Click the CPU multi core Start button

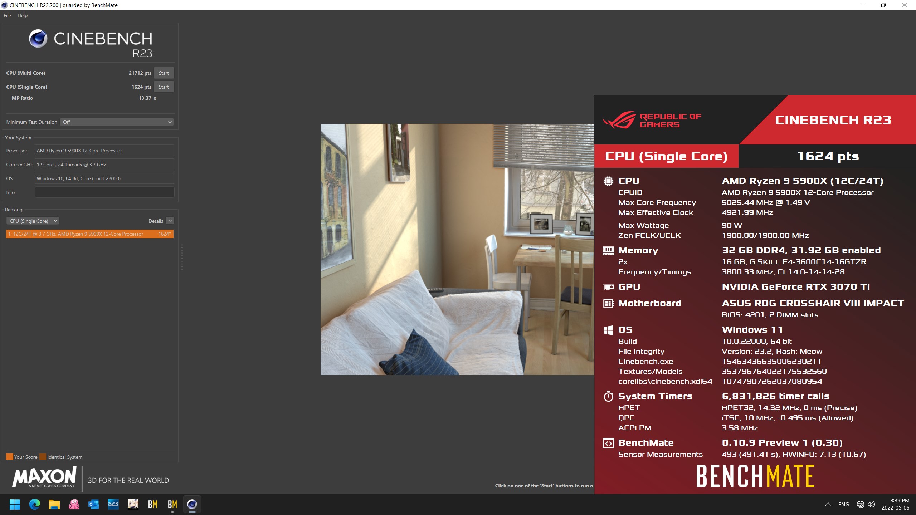coord(164,73)
